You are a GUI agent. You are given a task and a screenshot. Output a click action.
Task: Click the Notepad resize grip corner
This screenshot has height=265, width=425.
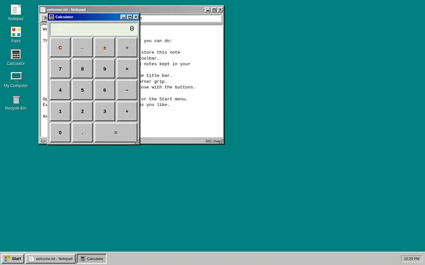coord(222,141)
